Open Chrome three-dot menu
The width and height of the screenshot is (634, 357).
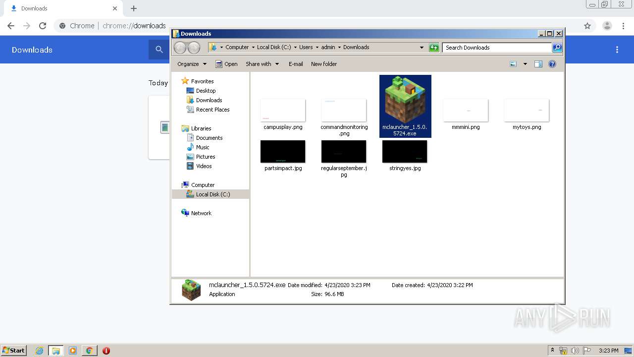pyautogui.click(x=623, y=26)
